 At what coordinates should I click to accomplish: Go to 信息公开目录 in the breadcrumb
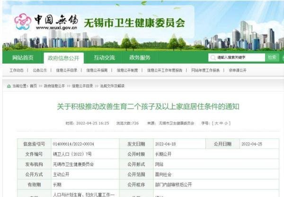82,86
